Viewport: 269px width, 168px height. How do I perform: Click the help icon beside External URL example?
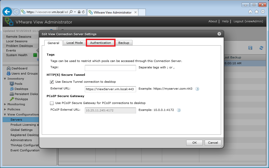click(197, 89)
